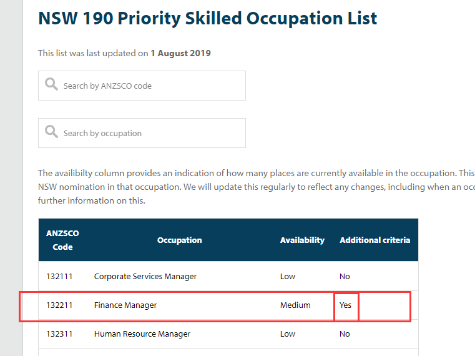Click ANZSCO code 132111
This screenshot has height=356, width=475.
click(x=59, y=276)
